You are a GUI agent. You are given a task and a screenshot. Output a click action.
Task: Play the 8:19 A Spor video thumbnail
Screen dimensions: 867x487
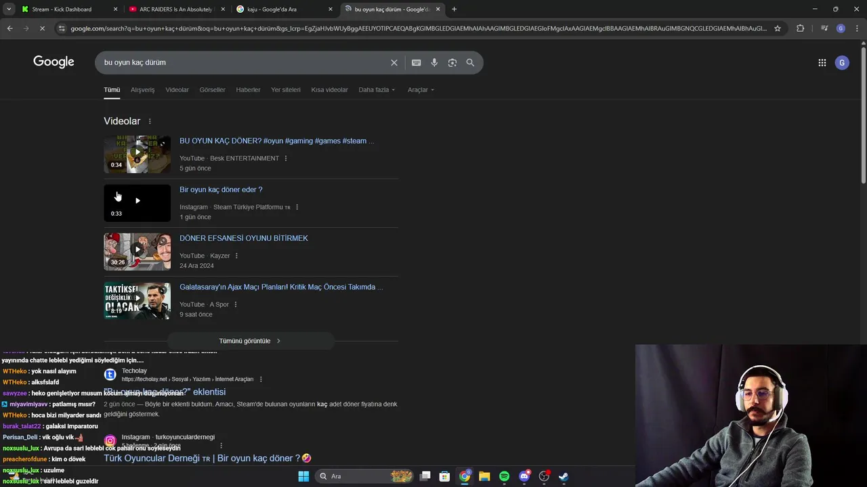(137, 300)
